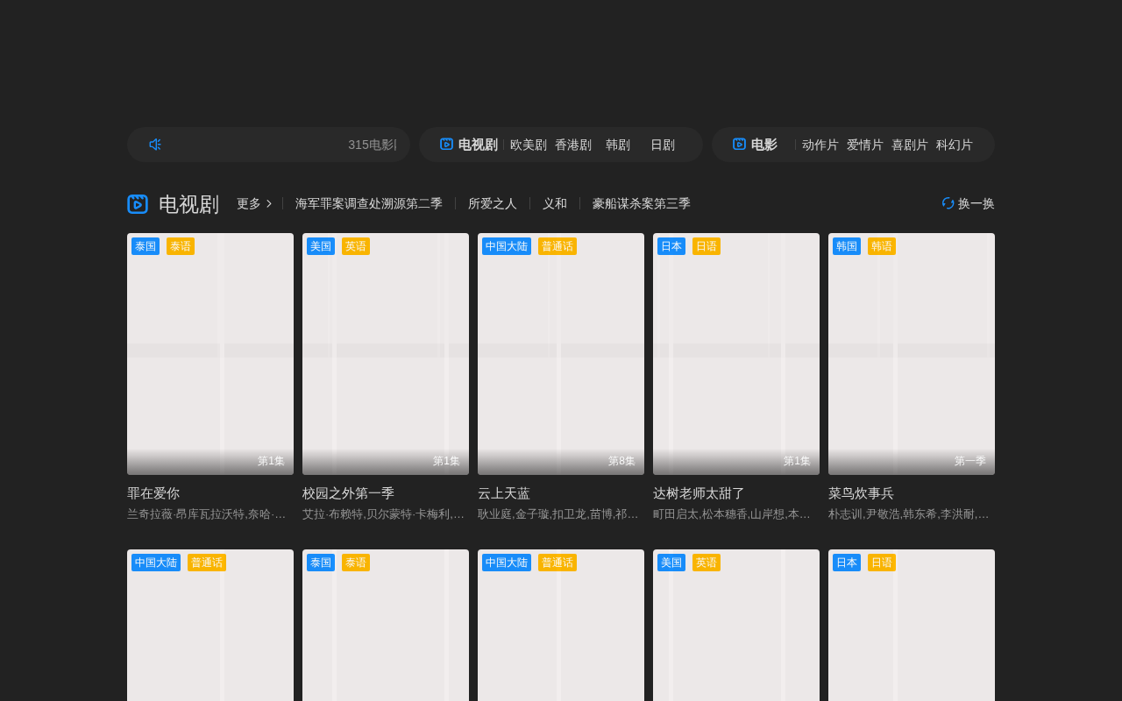This screenshot has width=1122, height=701.
Task: Click the 315电影 notice bar text
Action: tap(373, 145)
